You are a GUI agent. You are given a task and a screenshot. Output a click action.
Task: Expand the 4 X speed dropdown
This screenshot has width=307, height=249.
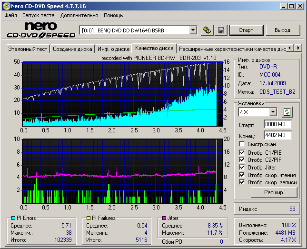point(273,112)
